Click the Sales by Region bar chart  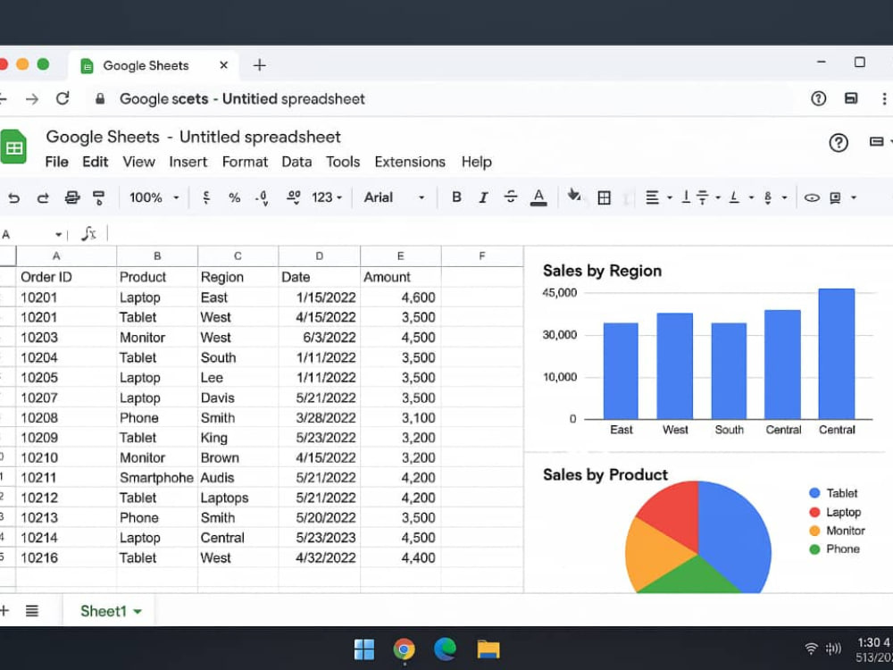click(708, 350)
